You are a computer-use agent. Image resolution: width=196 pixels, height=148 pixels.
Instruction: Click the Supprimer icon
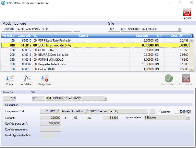tap(45, 78)
